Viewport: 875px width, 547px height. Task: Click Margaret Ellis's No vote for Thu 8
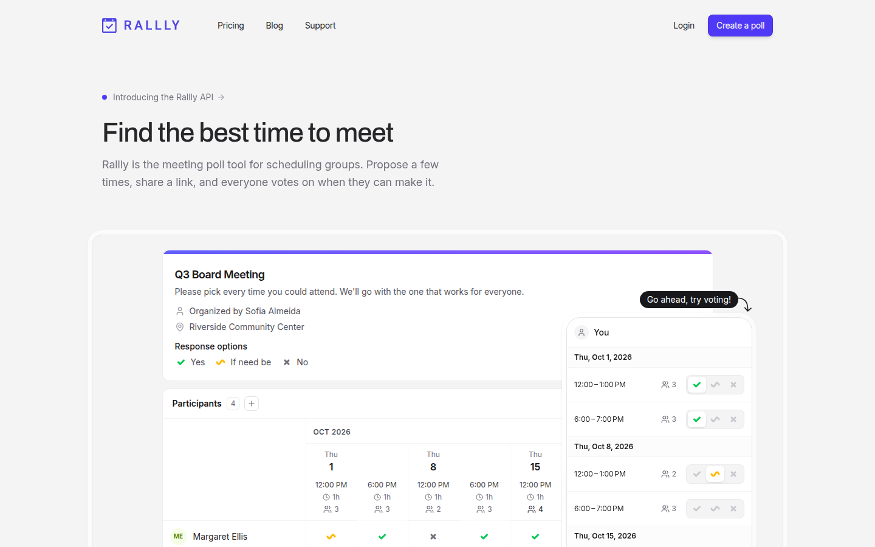(433, 537)
